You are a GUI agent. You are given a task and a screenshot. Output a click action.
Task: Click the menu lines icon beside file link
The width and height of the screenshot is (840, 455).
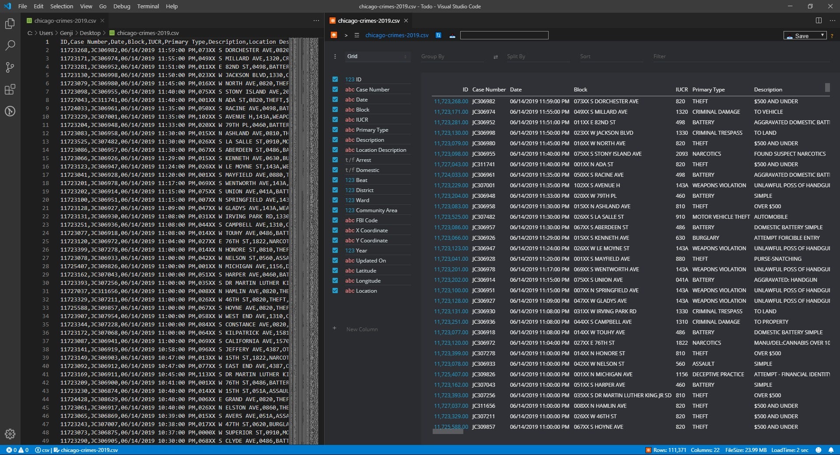pos(357,35)
